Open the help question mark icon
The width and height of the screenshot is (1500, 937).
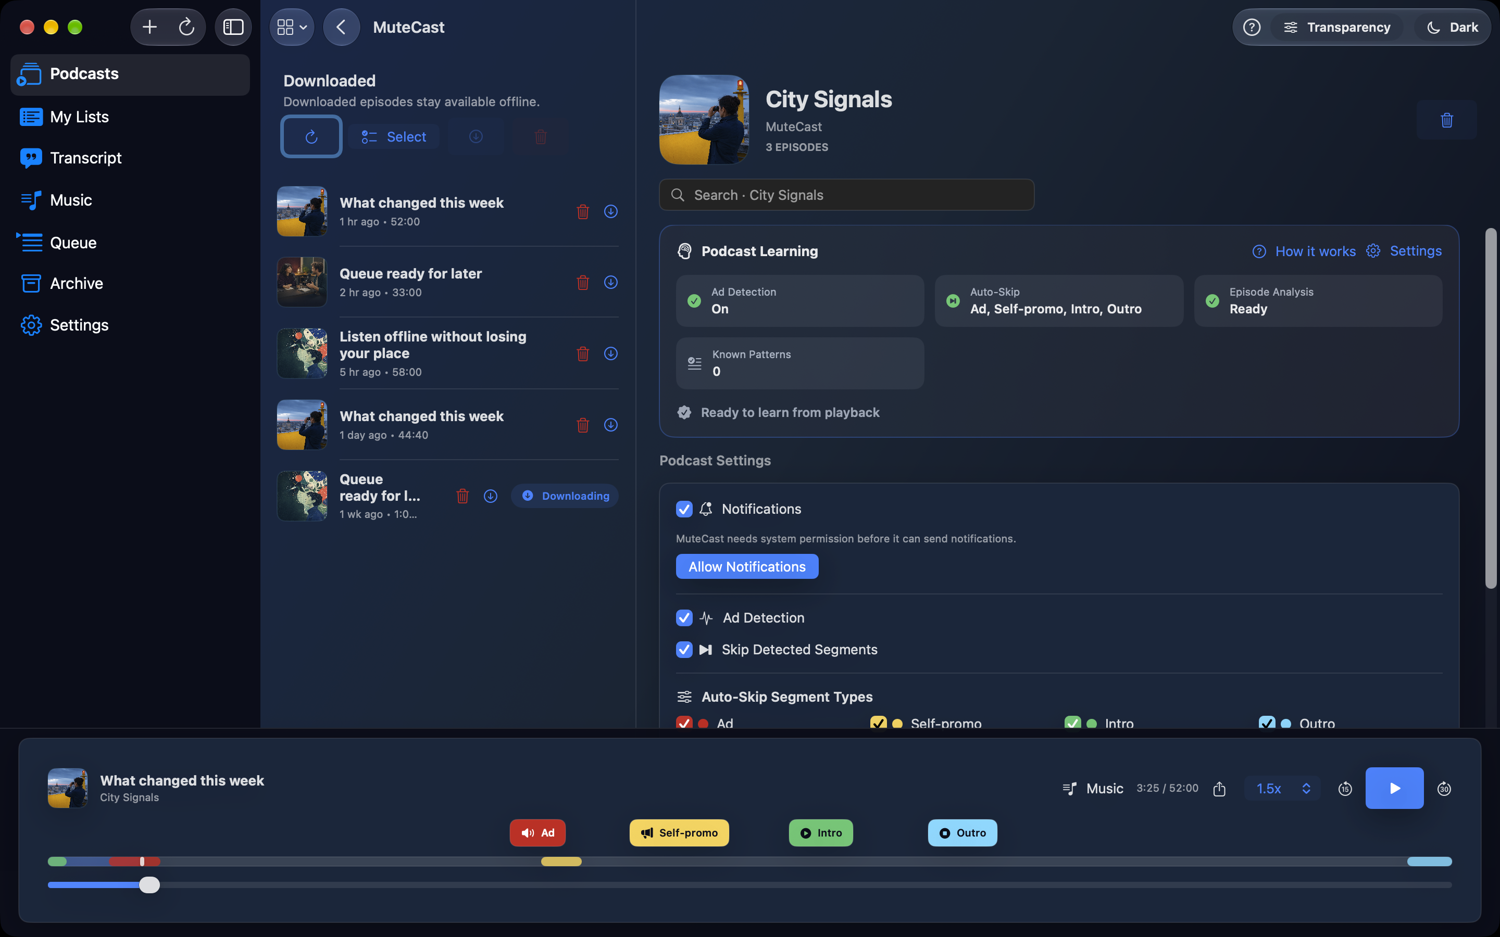(1252, 27)
